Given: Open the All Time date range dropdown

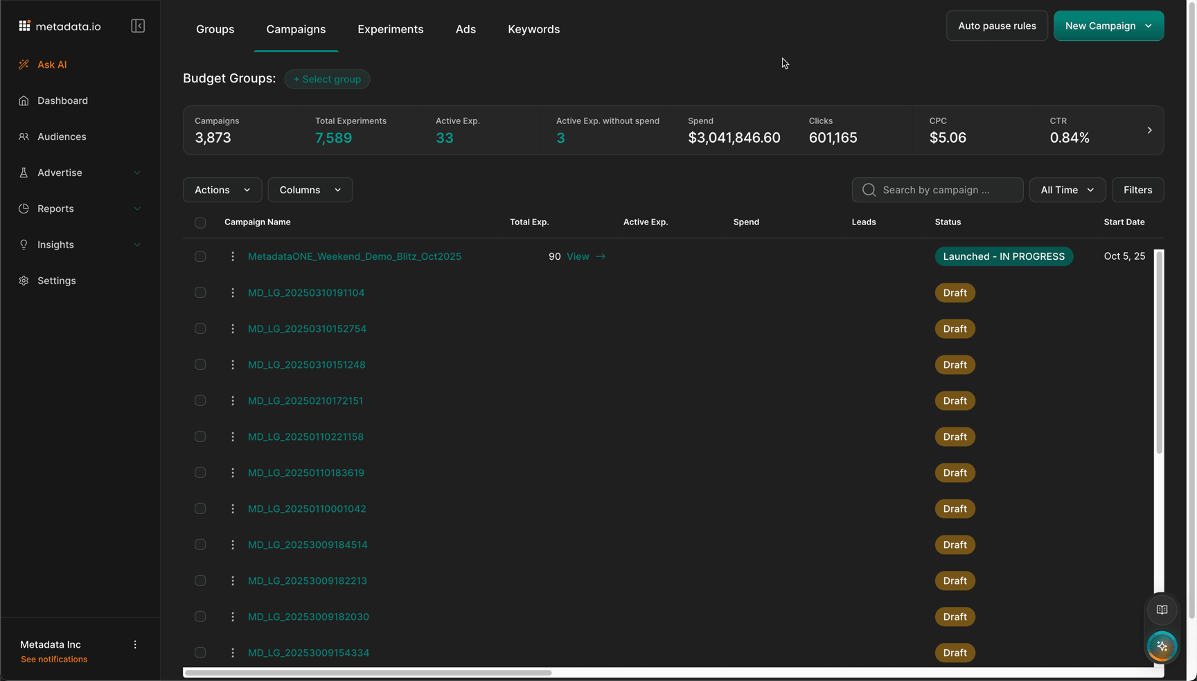Looking at the screenshot, I should click(x=1067, y=190).
